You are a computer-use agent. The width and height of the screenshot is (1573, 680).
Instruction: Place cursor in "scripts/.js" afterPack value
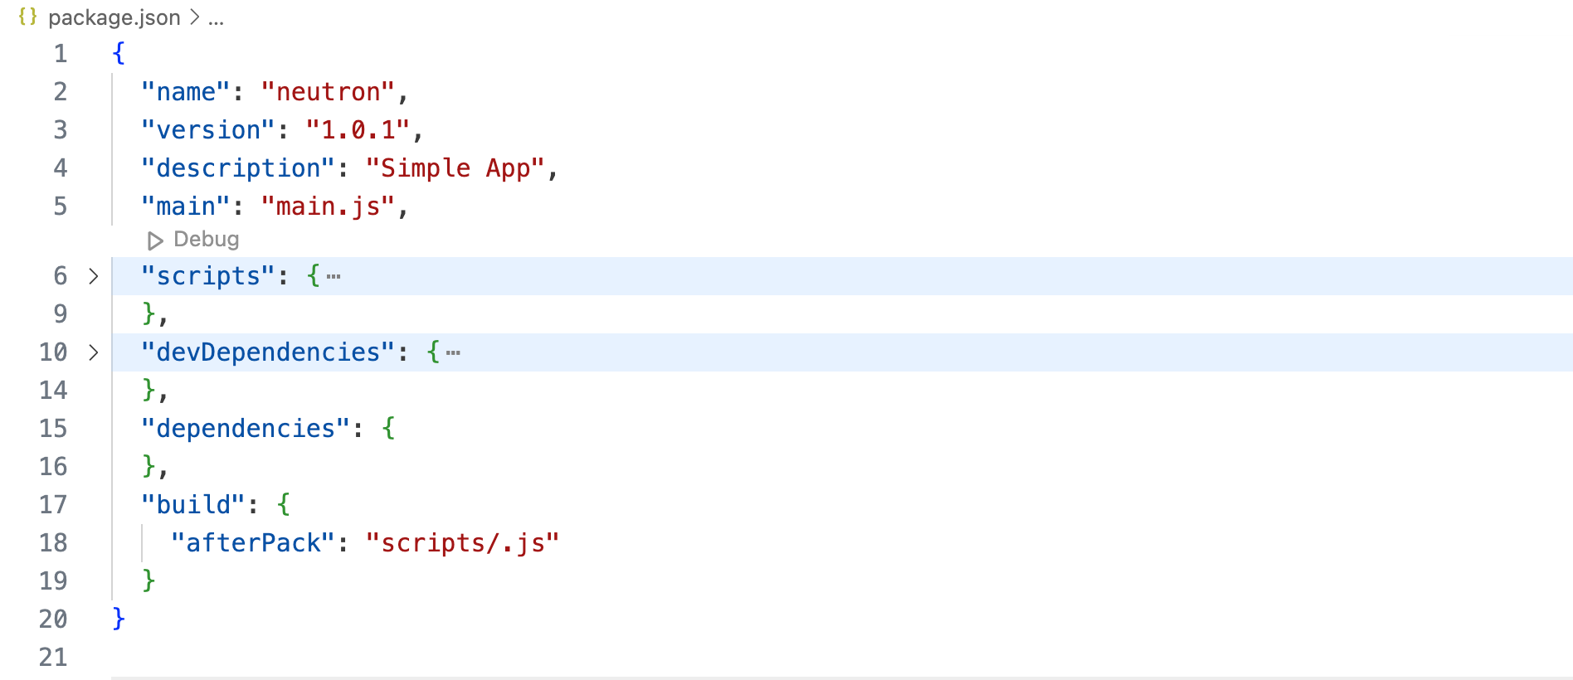tap(462, 543)
